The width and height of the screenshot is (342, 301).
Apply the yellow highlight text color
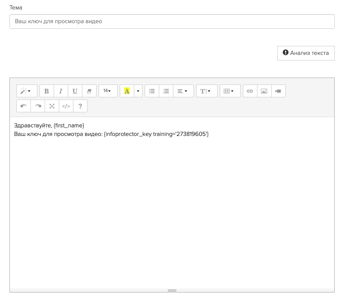point(127,91)
